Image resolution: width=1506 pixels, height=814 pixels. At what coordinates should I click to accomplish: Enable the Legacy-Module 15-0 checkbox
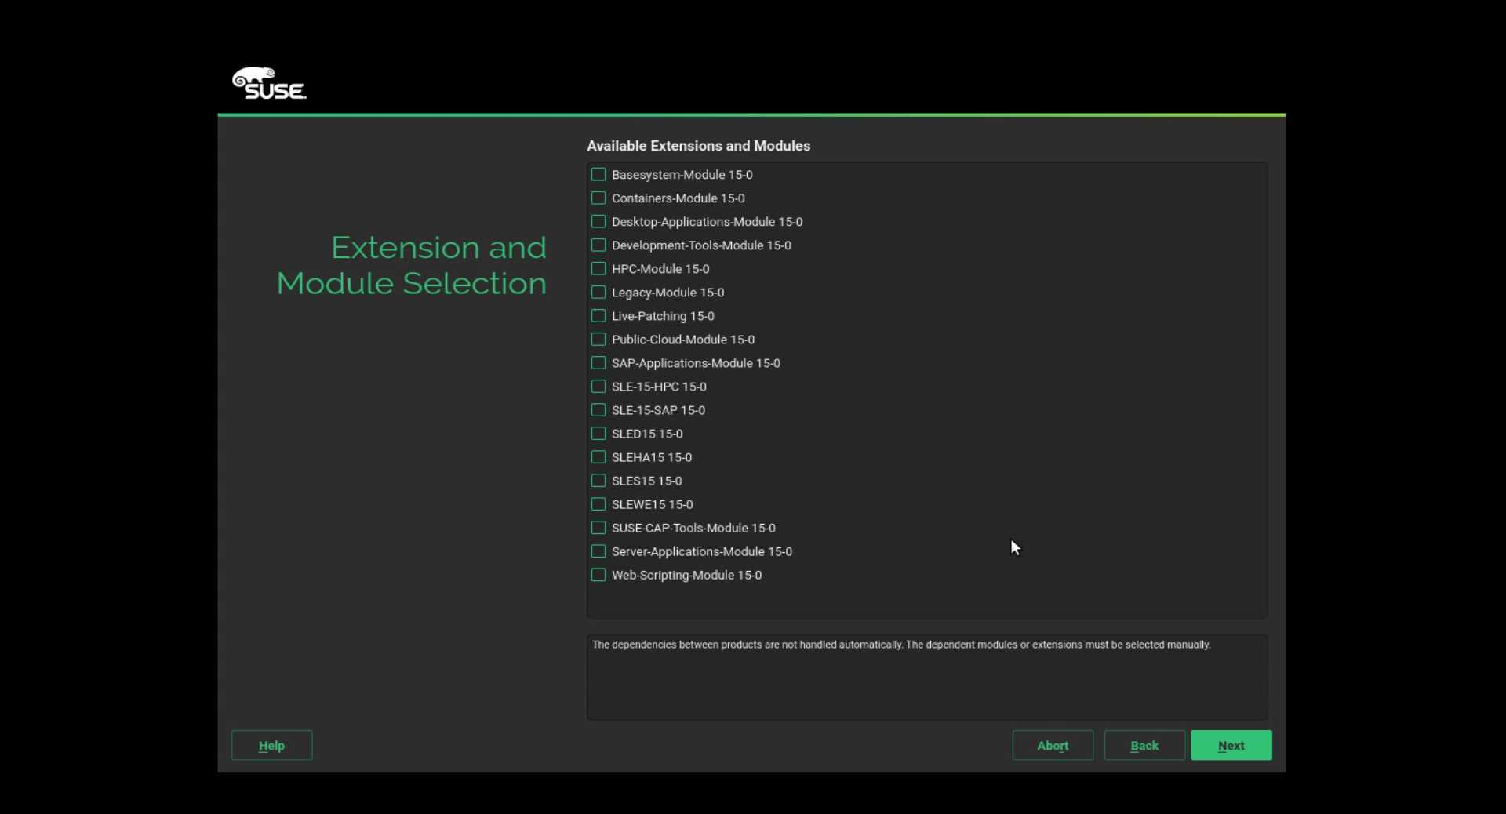(x=598, y=293)
